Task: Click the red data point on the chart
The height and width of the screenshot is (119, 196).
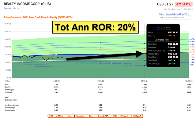Action: tap(145, 53)
